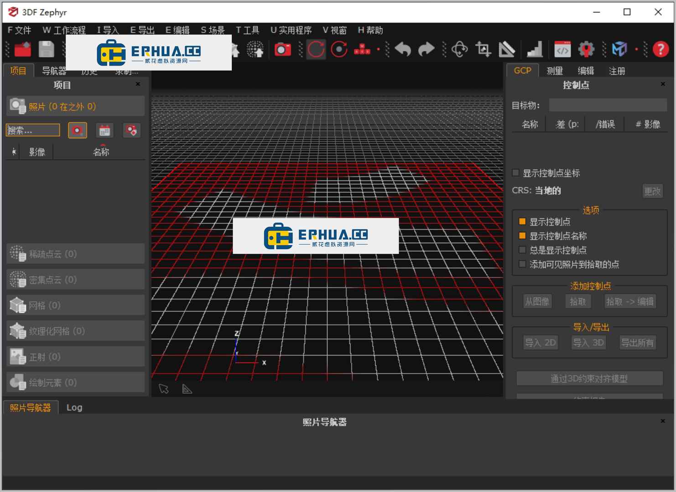Click the camera snapshot toolbar icon

coord(283,49)
